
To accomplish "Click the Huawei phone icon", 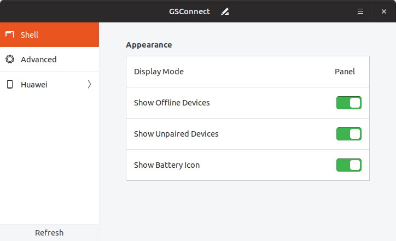I will click(x=10, y=84).
